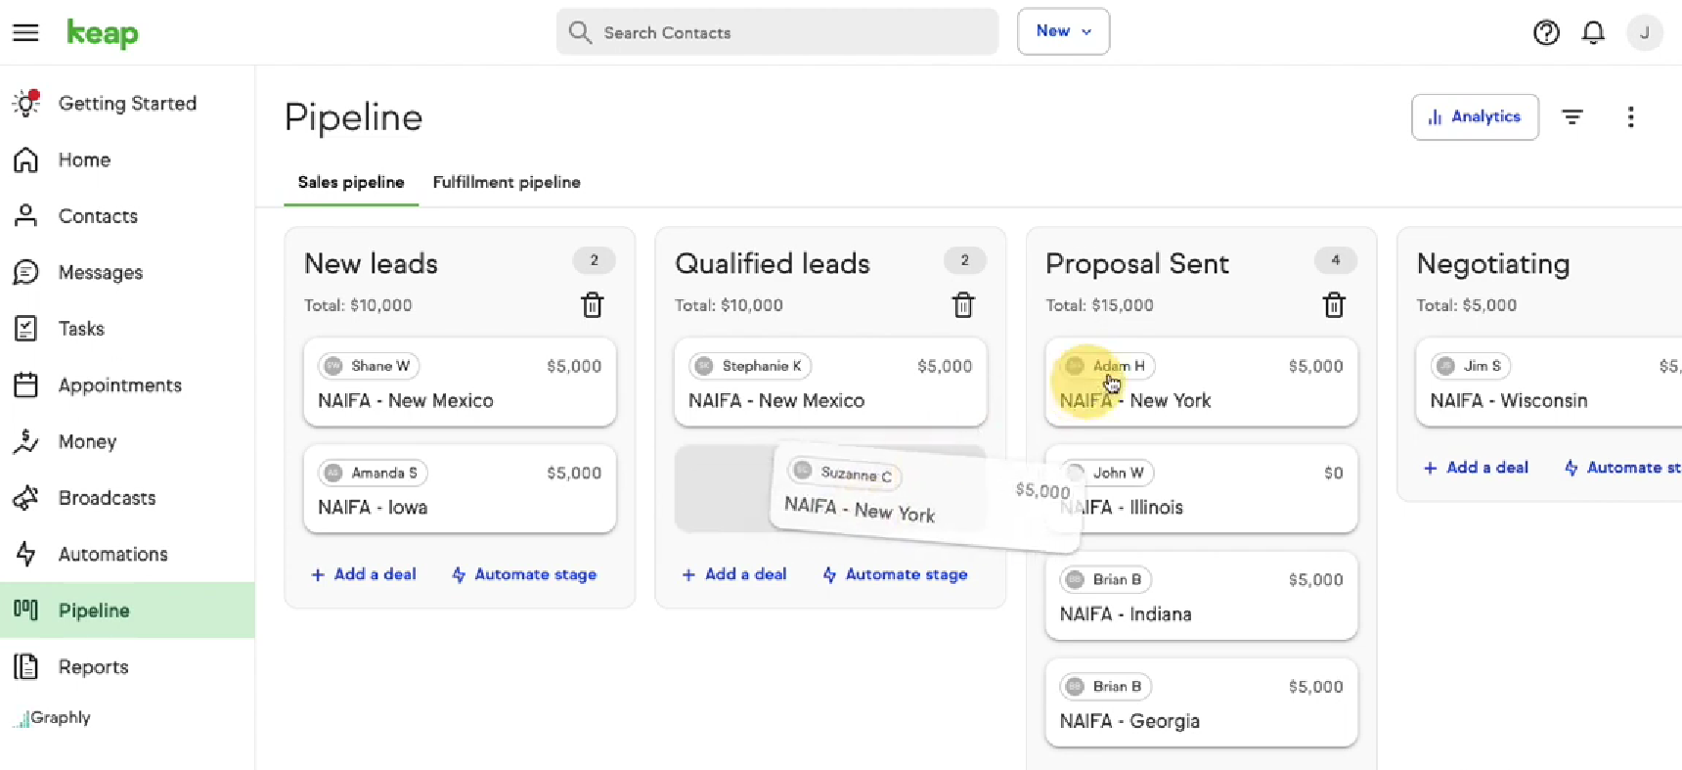Open the Jim S NAIFA - Wisconsin deal
This screenshot has width=1682, height=770.
(x=1549, y=383)
